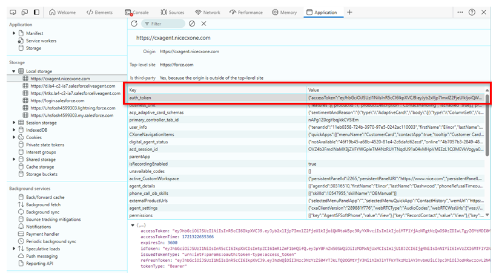Select https://d.la4-c2-ia7.salesforceliveagent.com origin
This screenshot has width=499, height=280.
click(73, 86)
